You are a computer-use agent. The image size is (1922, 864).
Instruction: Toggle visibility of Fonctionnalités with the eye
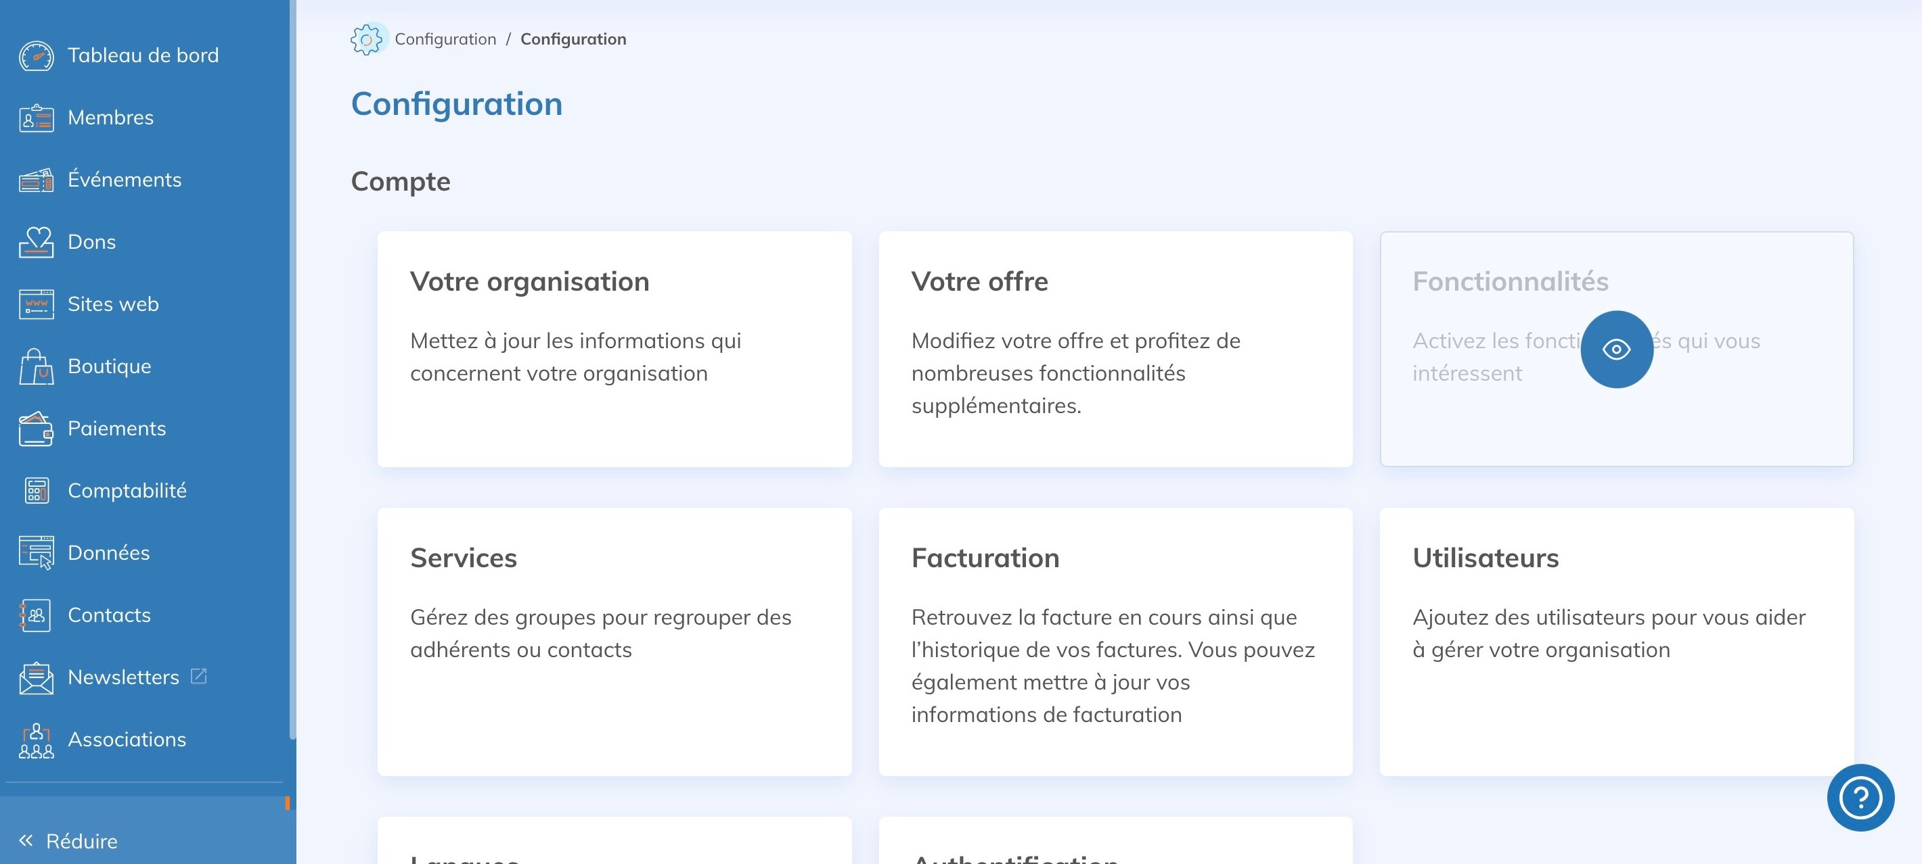1616,348
